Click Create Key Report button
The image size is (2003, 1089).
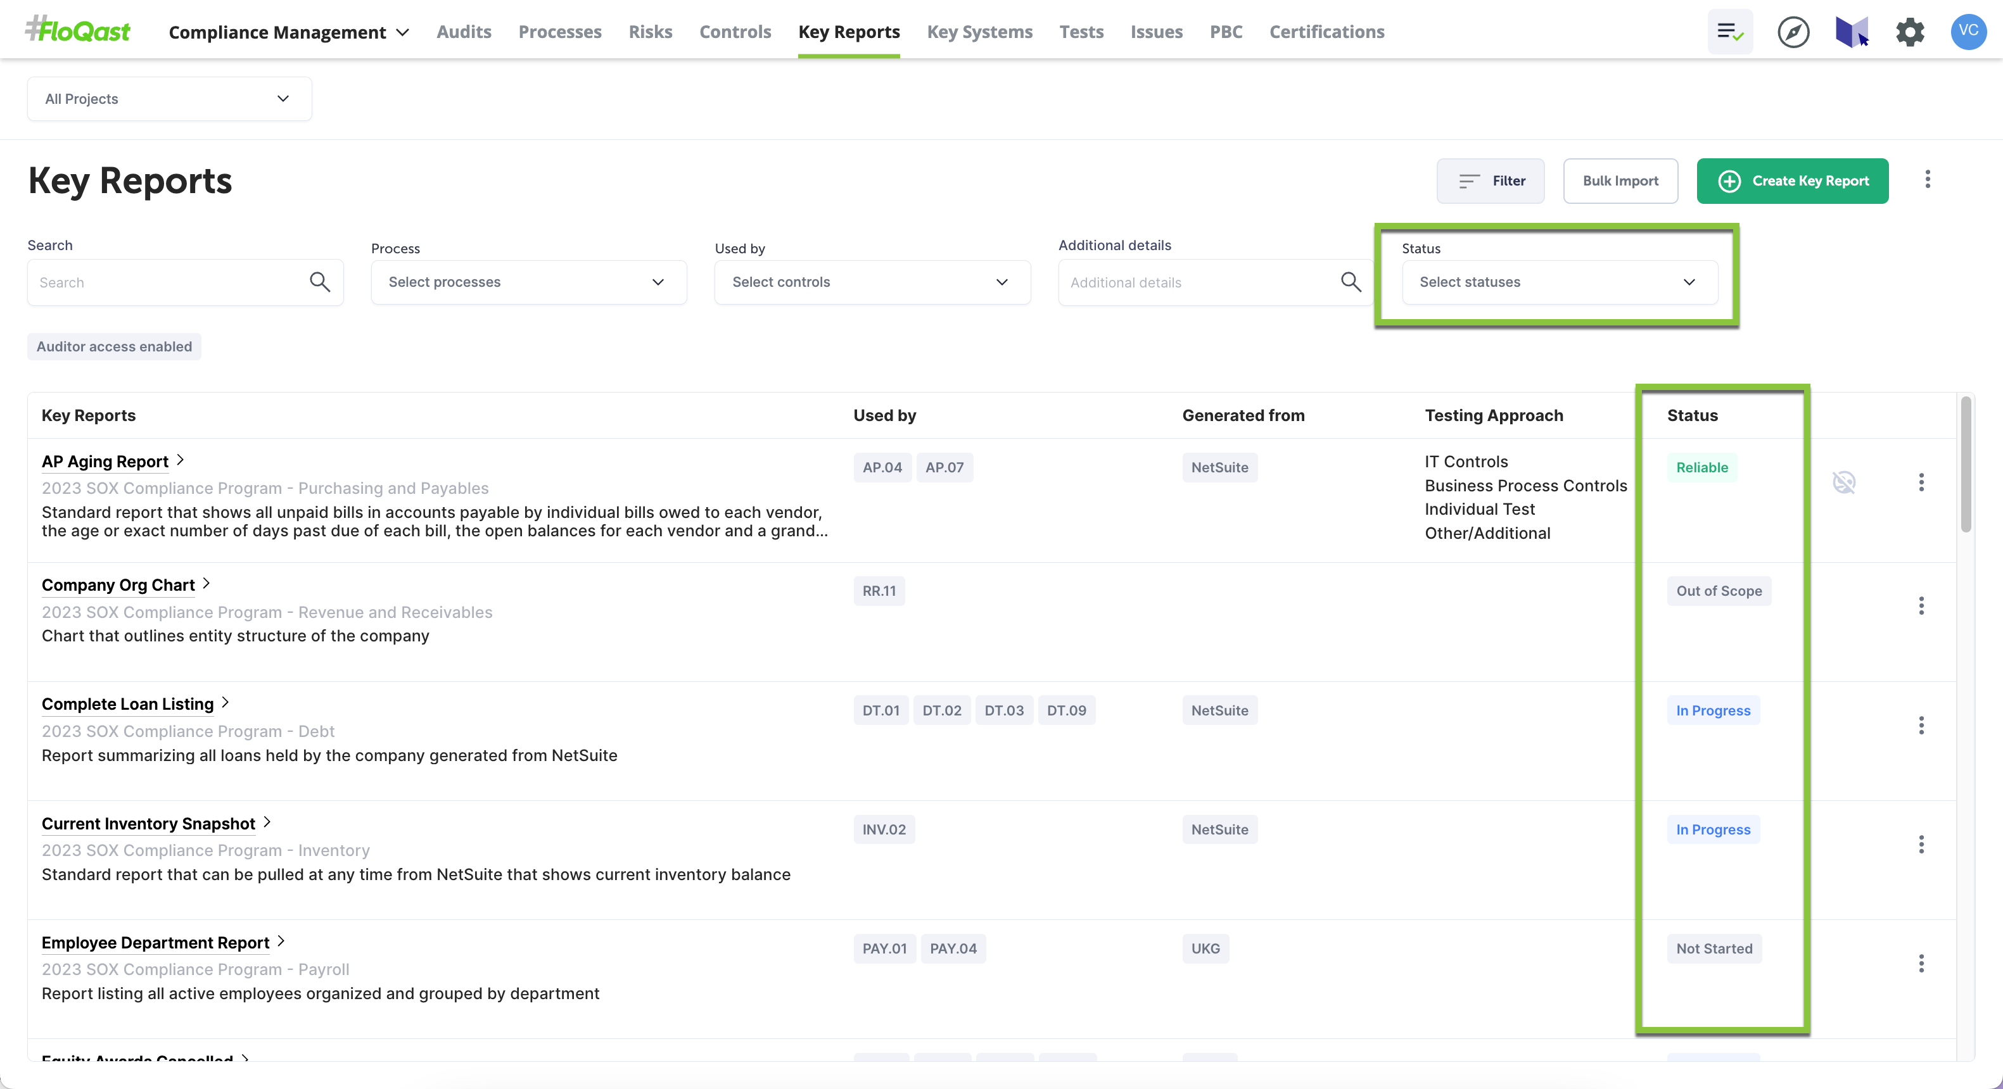click(1792, 181)
